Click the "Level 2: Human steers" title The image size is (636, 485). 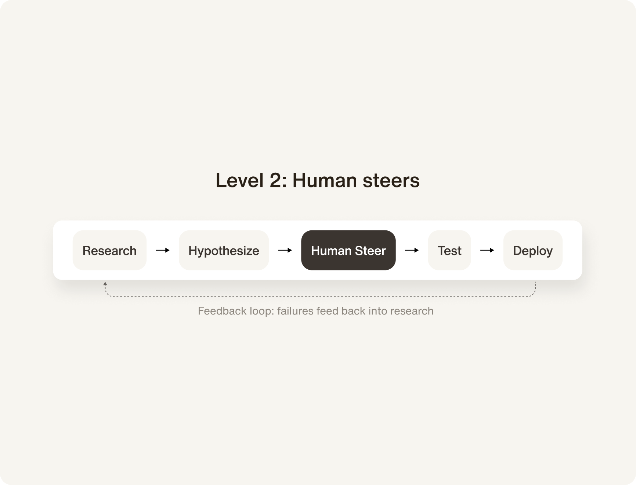click(x=317, y=180)
